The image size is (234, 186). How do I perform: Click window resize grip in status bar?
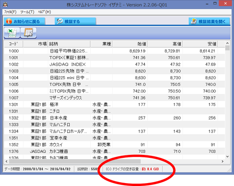[x=229, y=170]
